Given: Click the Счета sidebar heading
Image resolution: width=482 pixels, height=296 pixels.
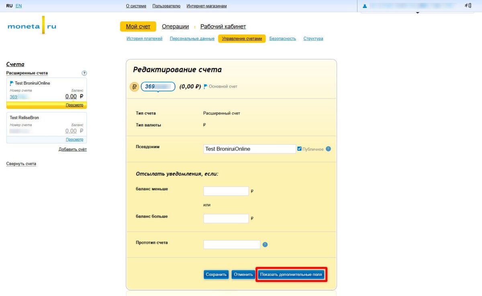Looking at the screenshot, I should pyautogui.click(x=15, y=64).
